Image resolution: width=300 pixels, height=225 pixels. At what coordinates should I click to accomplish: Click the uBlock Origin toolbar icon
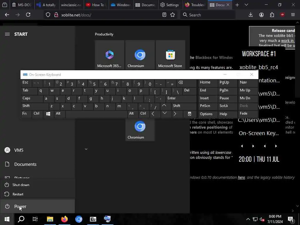pyautogui.click(x=282, y=15)
